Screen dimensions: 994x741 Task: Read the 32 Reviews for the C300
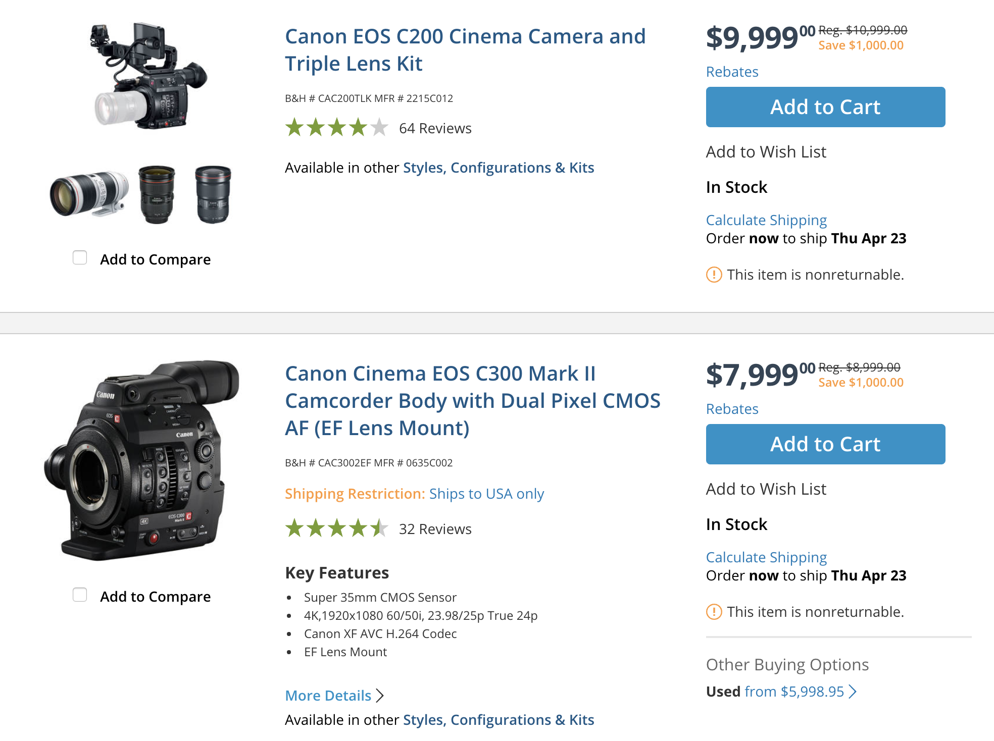[434, 529]
